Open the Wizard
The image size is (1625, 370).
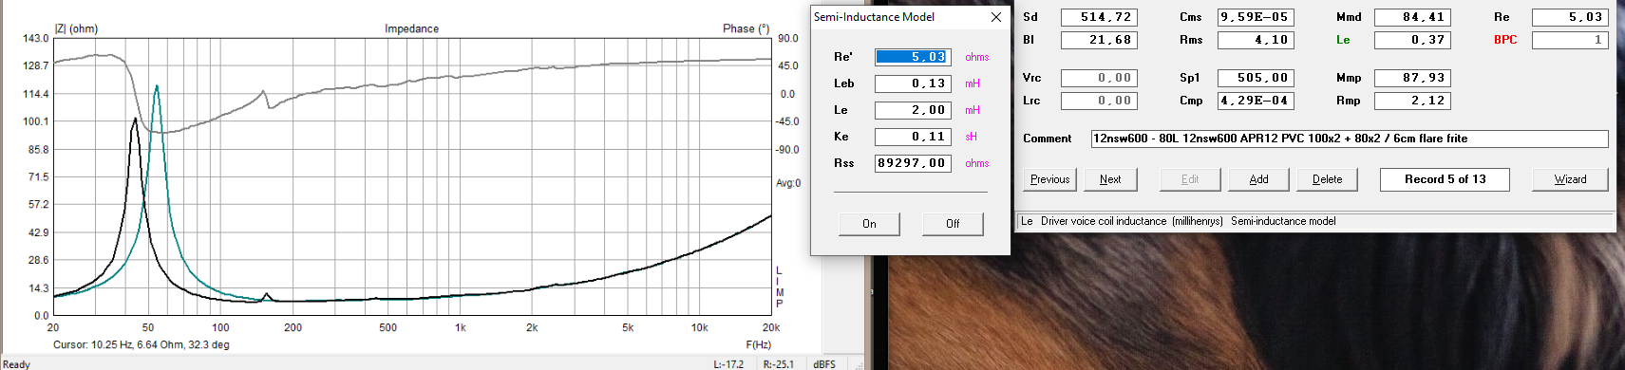tap(1570, 179)
